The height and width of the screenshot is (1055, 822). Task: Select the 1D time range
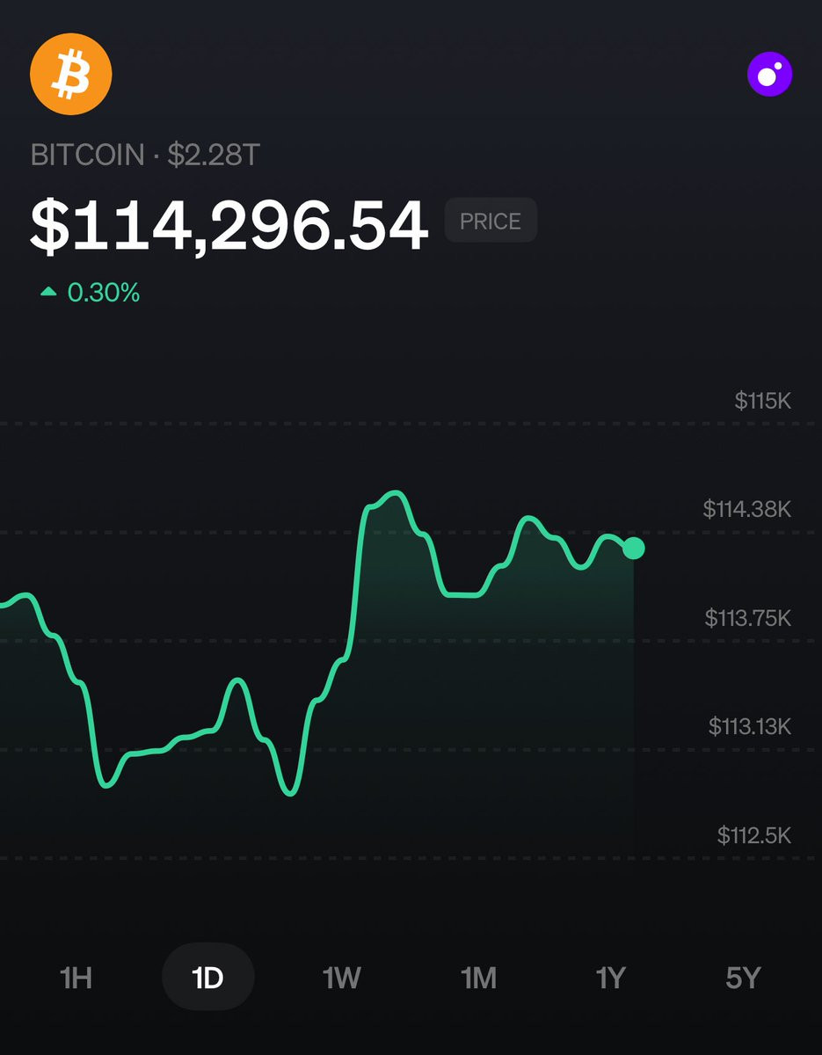tap(208, 977)
